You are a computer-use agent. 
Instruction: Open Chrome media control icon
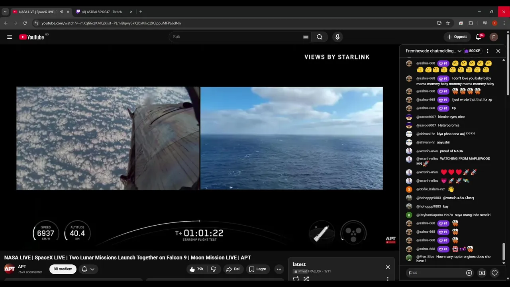click(x=485, y=23)
